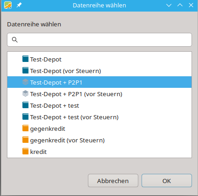Maximize the dialog using the up chevron
The image size is (198, 196).
pos(180,5)
